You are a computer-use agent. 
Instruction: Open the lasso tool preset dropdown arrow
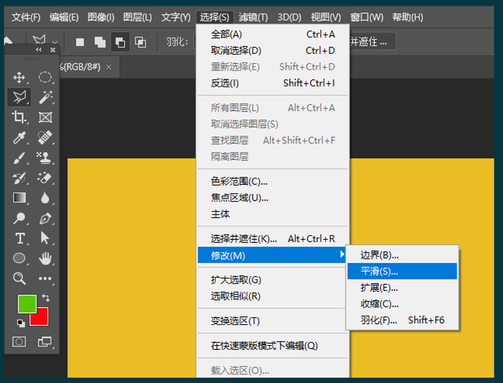pyautogui.click(x=55, y=42)
